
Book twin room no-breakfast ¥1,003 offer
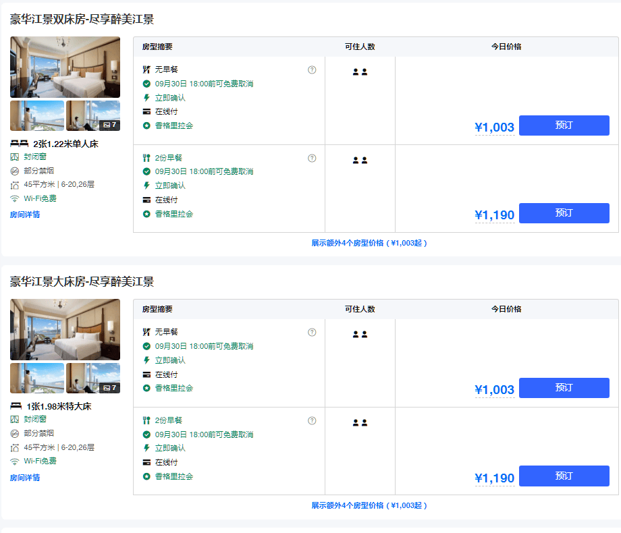(x=564, y=125)
